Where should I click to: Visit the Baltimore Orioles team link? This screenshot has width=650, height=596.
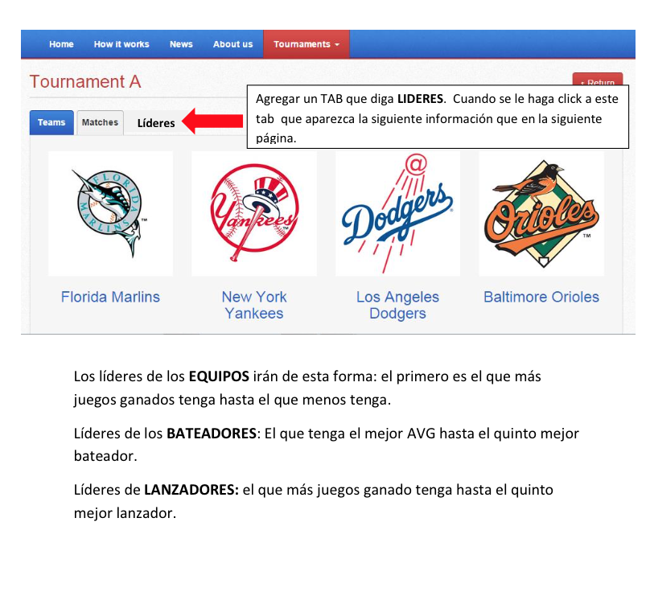(x=541, y=297)
